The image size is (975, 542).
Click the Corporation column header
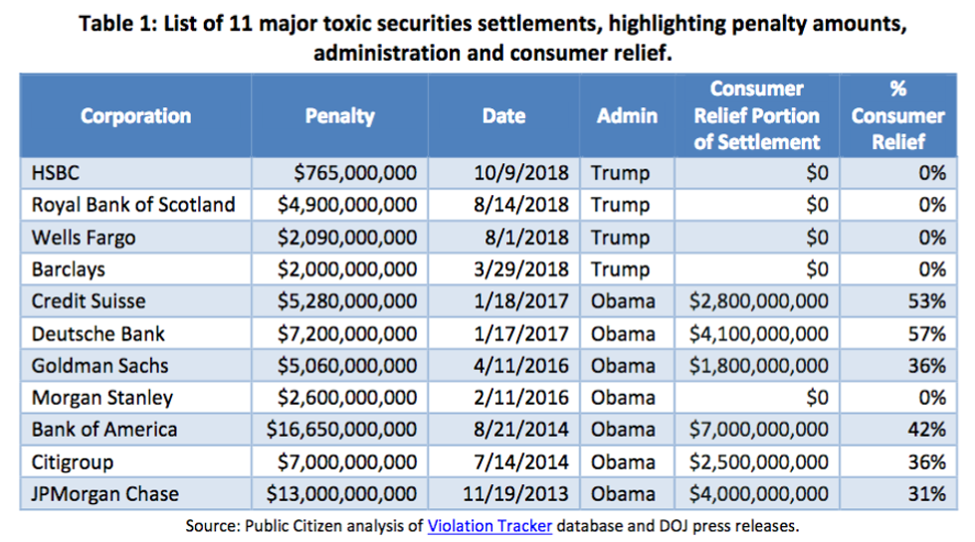pyautogui.click(x=135, y=116)
